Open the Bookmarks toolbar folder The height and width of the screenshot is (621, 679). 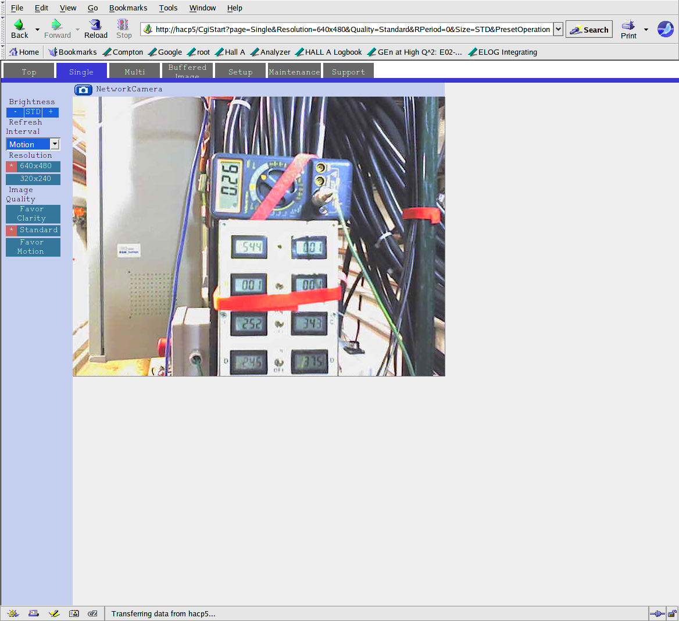coord(73,52)
